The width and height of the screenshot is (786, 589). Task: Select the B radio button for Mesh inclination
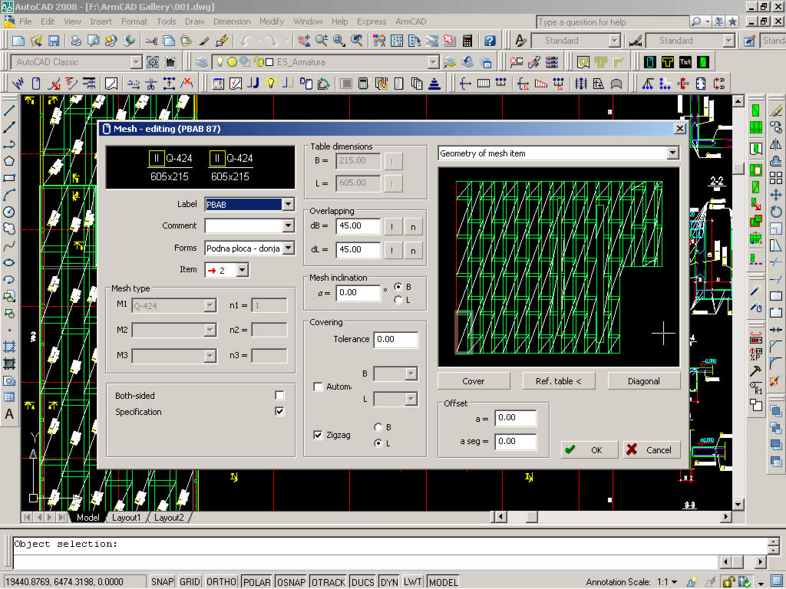pyautogui.click(x=398, y=287)
